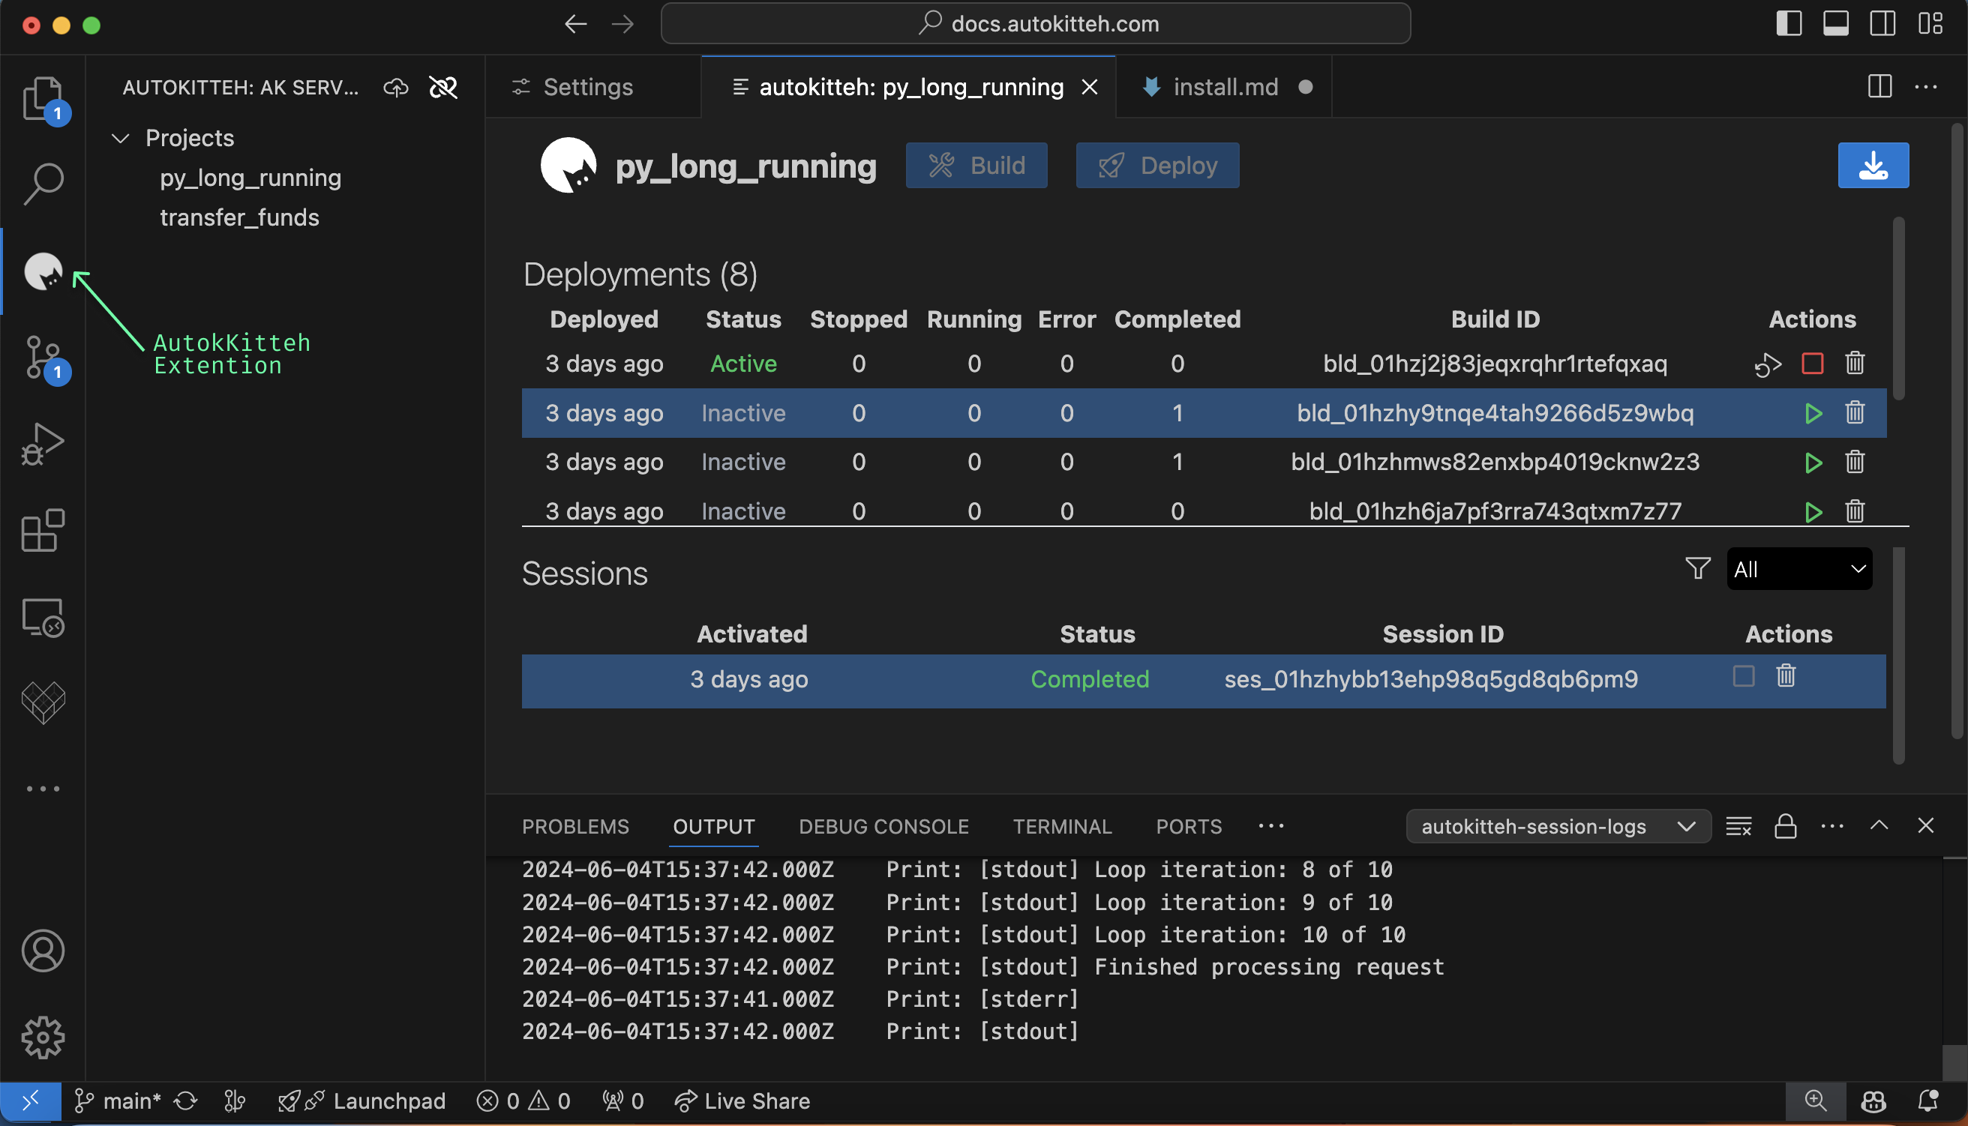Toggle the primary side bar layout button
This screenshot has width=1968, height=1126.
click(1789, 23)
